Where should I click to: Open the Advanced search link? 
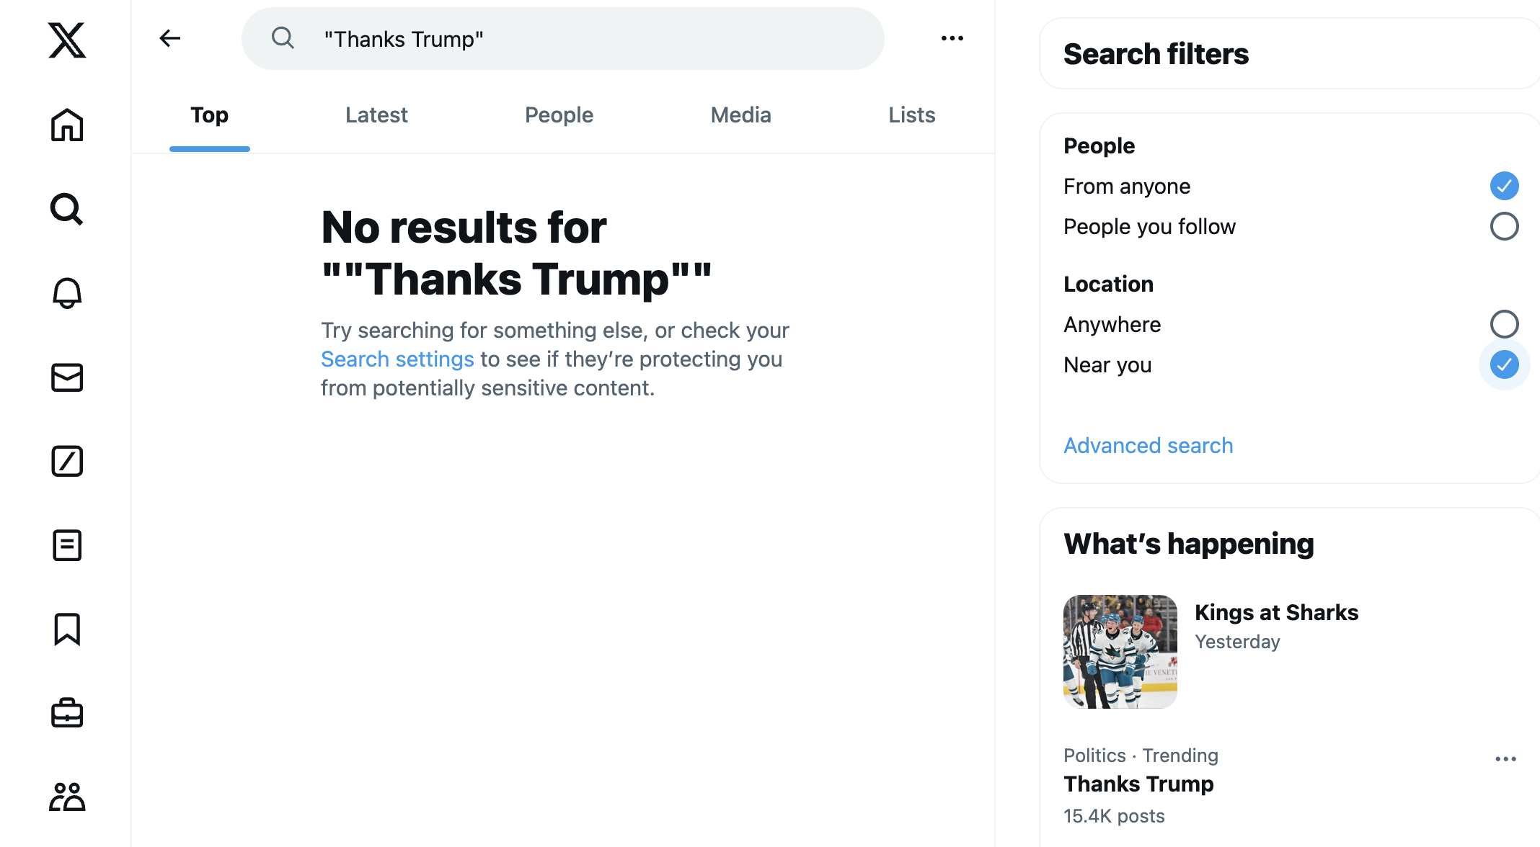click(x=1148, y=446)
